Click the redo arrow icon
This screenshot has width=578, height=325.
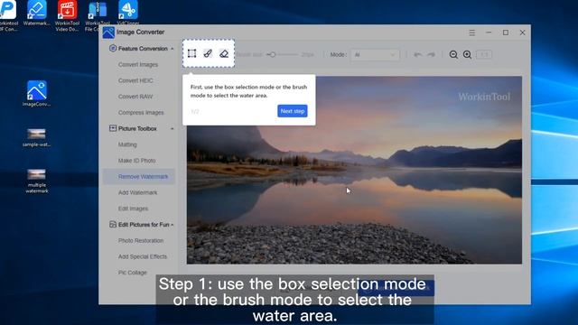[431, 55]
